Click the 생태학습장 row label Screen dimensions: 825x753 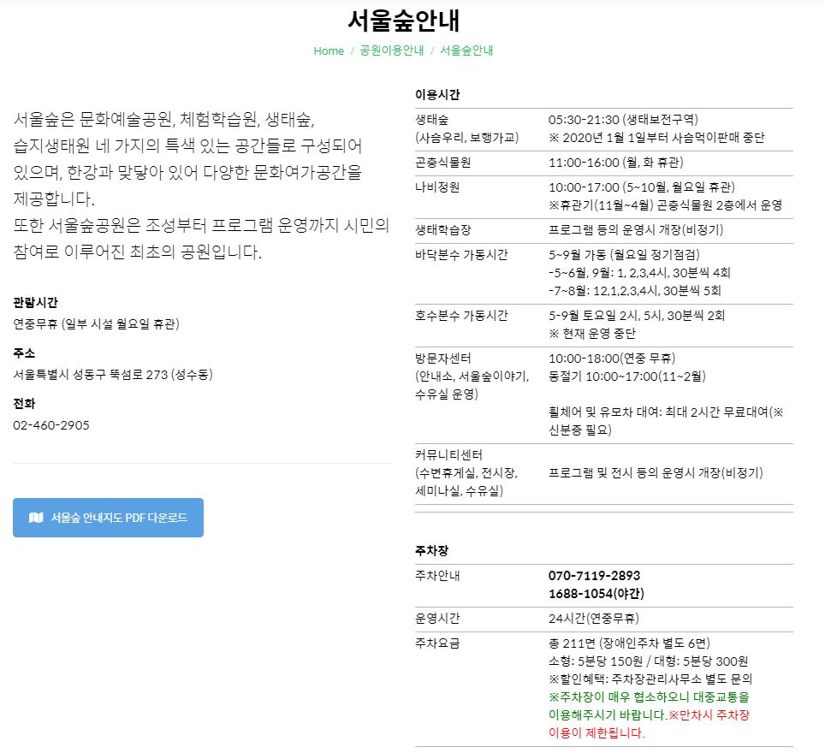coord(442,229)
